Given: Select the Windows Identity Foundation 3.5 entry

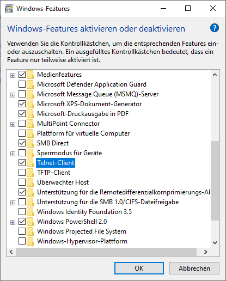Looking at the screenshot, I should coord(84,212).
